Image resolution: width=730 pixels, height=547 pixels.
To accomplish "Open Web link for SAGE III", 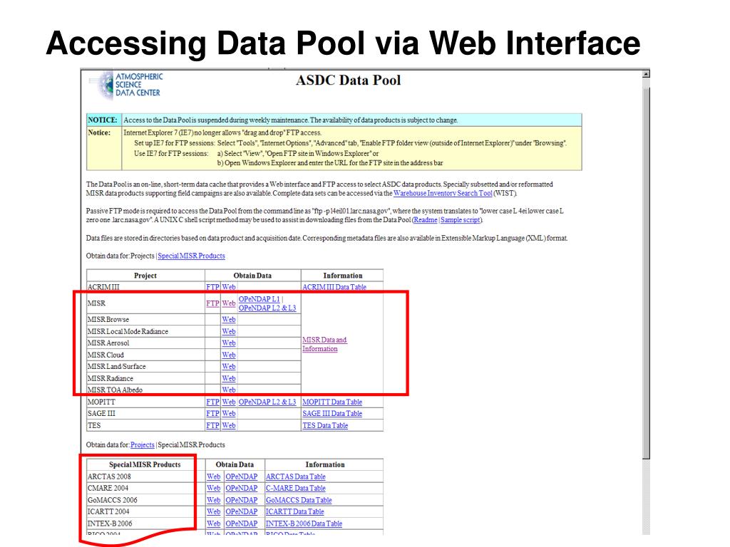I will point(229,414).
